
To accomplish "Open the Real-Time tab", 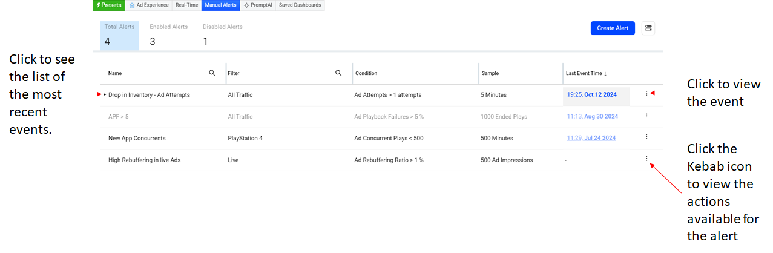I will pos(186,5).
